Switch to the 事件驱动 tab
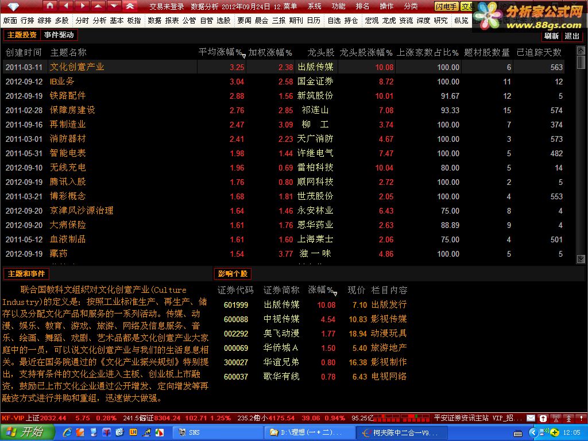Image resolution: width=588 pixels, height=441 pixels. [59, 35]
